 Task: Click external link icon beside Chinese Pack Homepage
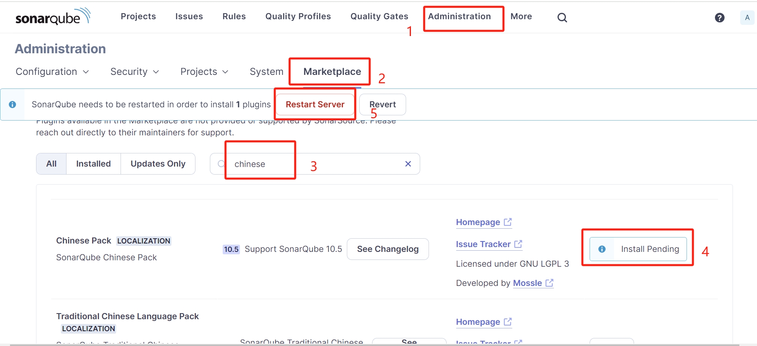(x=508, y=222)
